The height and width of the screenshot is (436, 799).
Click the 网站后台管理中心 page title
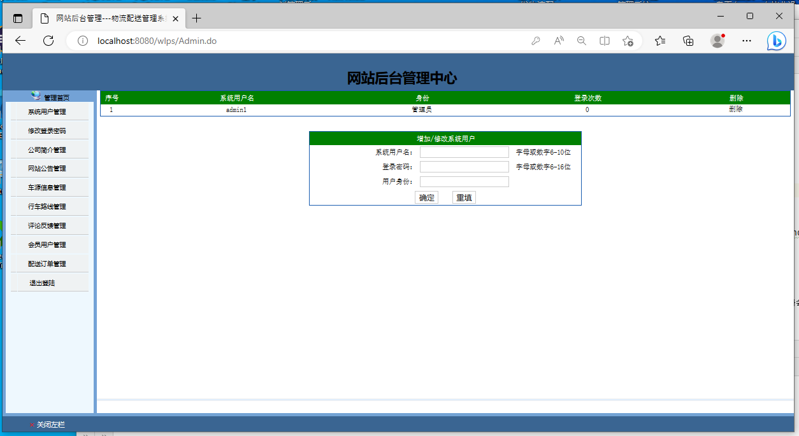pos(401,78)
